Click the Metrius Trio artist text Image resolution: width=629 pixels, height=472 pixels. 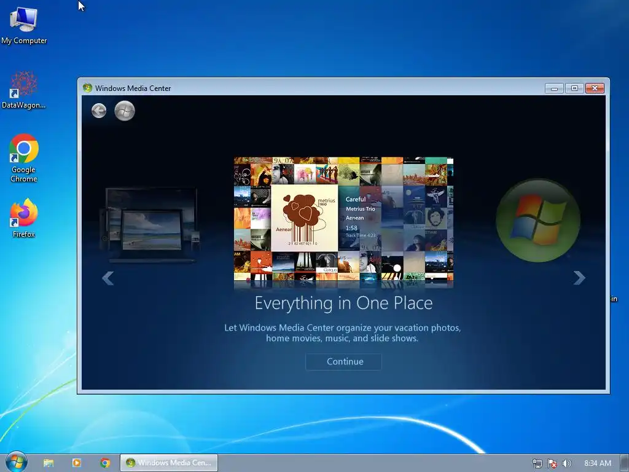pyautogui.click(x=360, y=209)
